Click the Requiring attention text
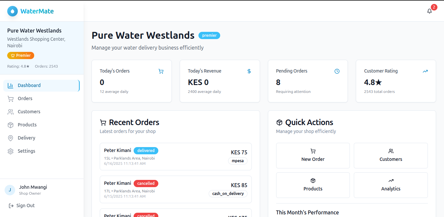Screen dimensions: 444x217 (x=293, y=92)
